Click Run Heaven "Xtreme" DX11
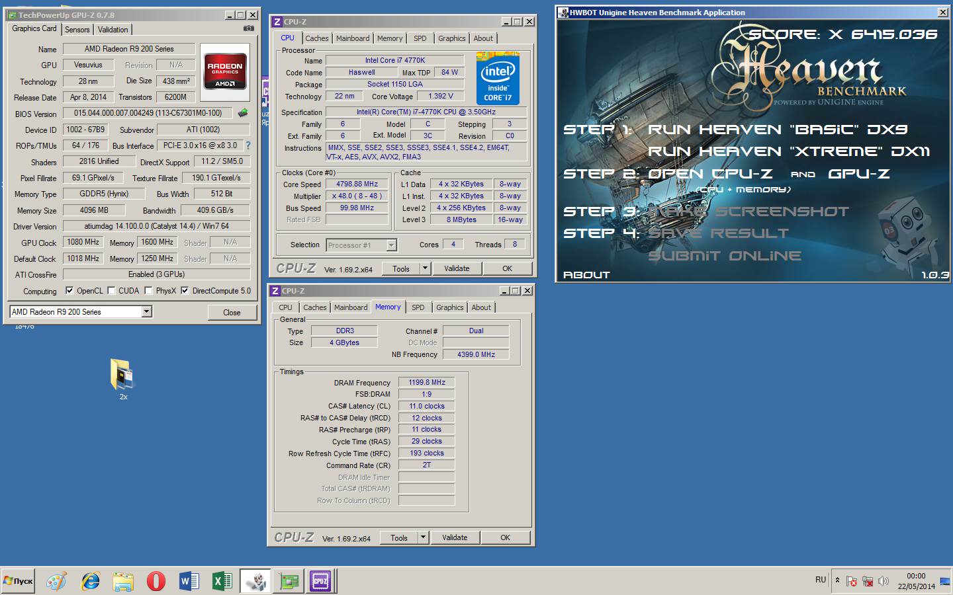The image size is (953, 595). [x=789, y=151]
